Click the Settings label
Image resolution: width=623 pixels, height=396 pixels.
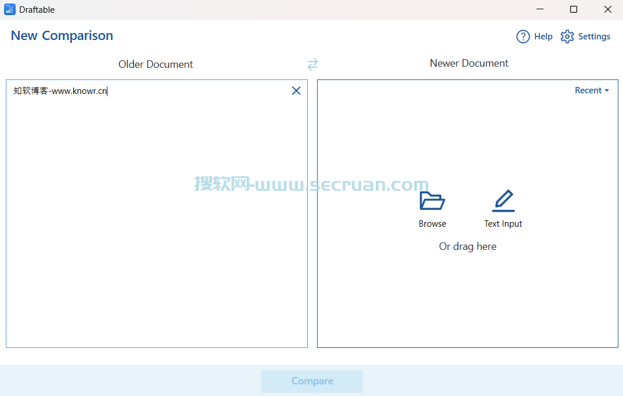tap(594, 37)
